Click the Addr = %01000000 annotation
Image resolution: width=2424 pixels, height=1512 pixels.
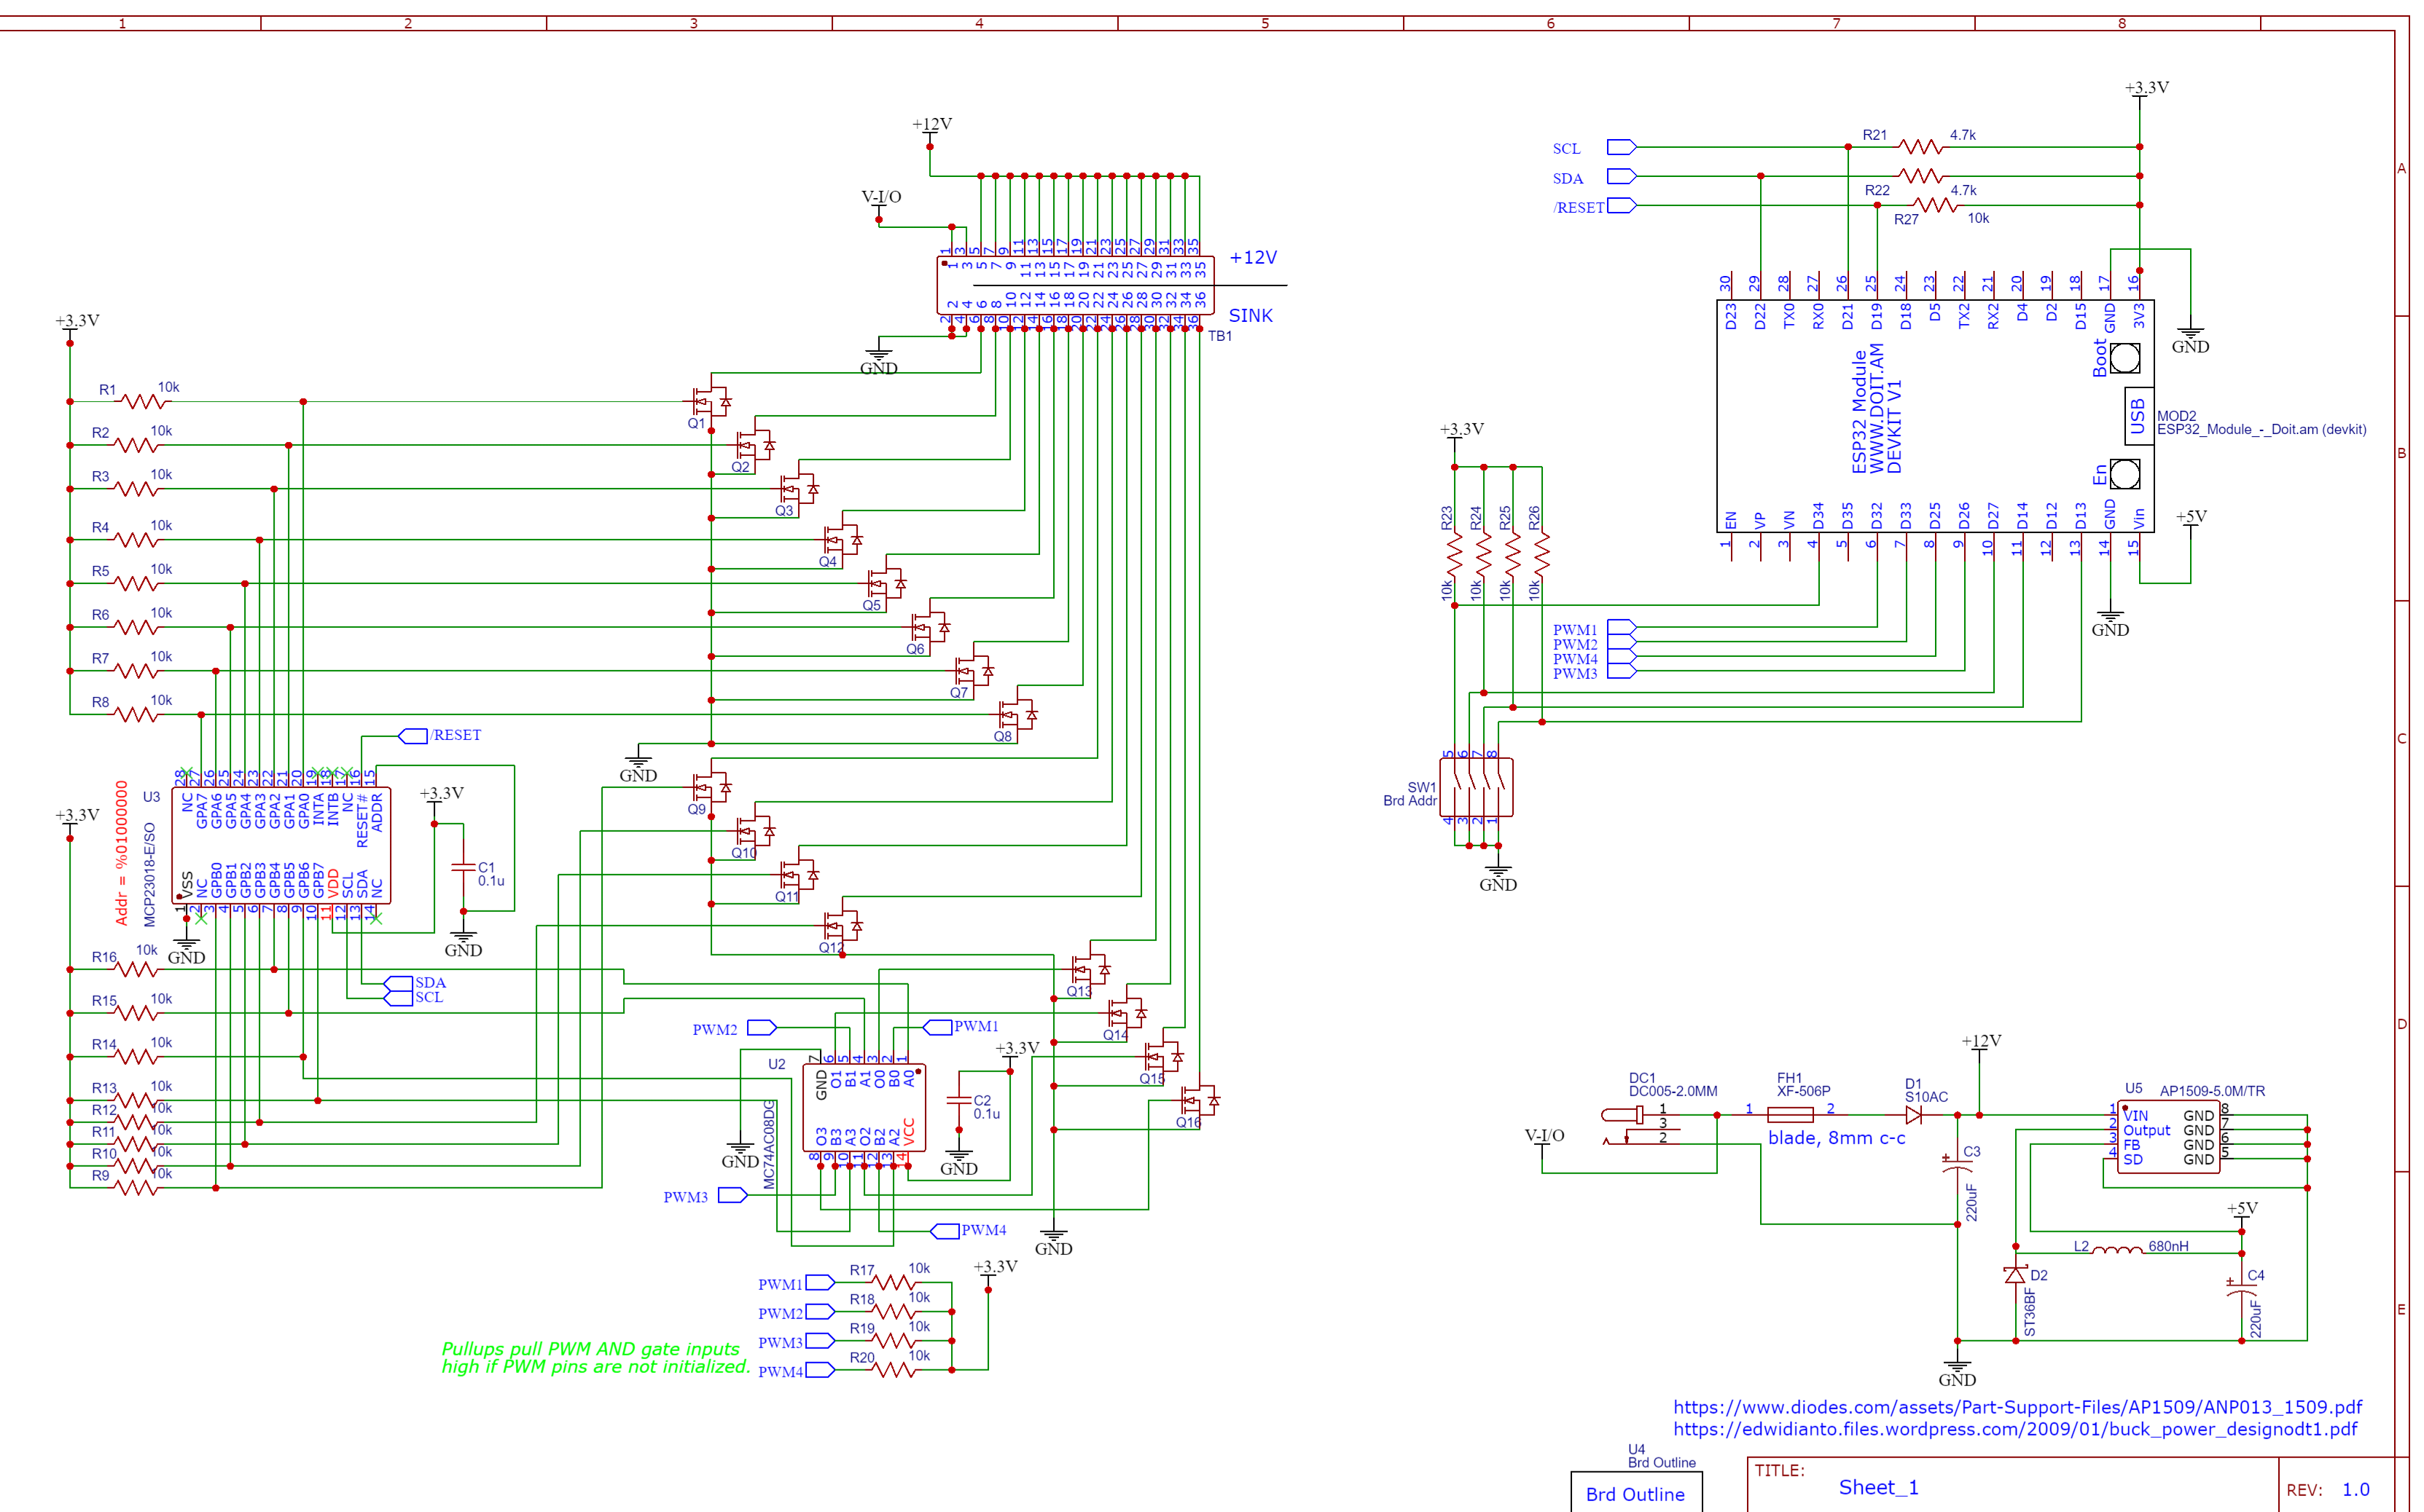pyautogui.click(x=121, y=852)
